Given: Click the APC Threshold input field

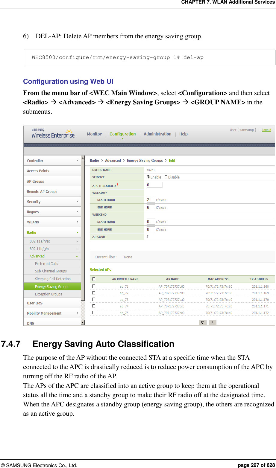Looking at the screenshot, I should click(154, 185).
